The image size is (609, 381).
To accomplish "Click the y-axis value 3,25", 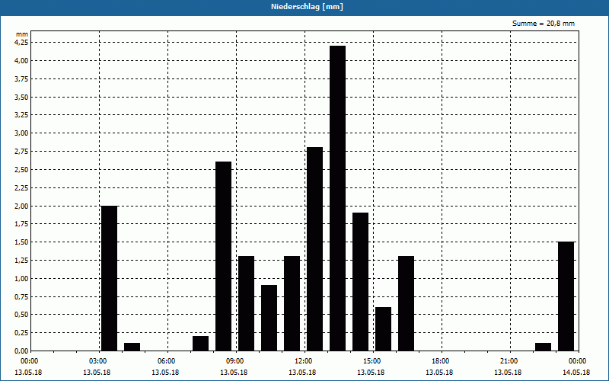I will [x=21, y=115].
